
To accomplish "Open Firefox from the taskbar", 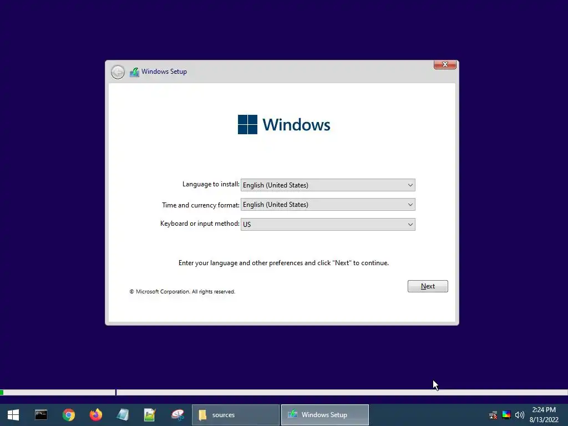I will click(x=95, y=415).
